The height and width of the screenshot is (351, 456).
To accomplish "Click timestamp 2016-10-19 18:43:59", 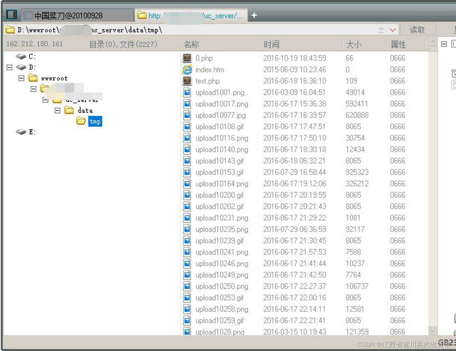I will tap(294, 58).
